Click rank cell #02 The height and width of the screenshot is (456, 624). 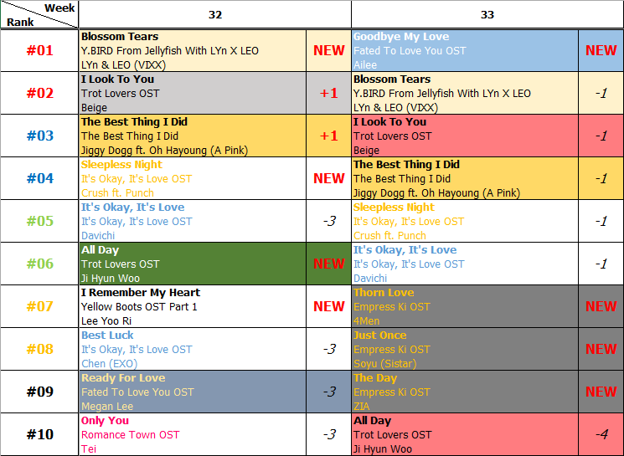tap(39, 93)
